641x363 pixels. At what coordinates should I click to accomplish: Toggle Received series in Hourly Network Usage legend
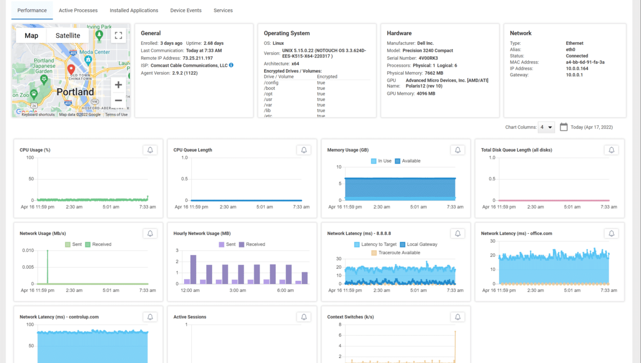point(252,245)
